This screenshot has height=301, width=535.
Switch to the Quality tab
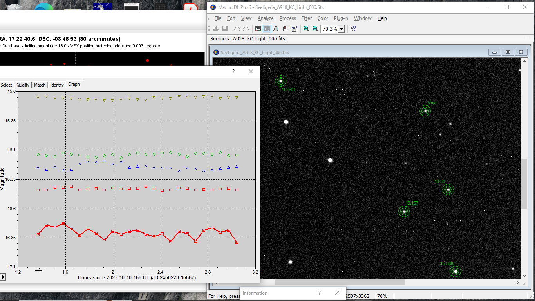click(x=23, y=85)
